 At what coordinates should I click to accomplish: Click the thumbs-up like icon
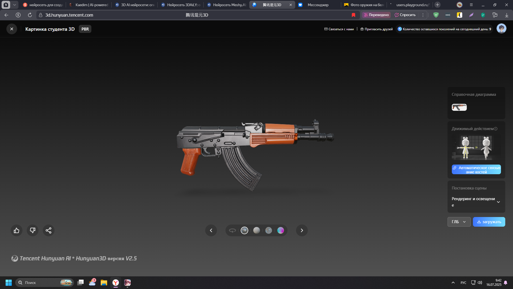[x=17, y=230]
